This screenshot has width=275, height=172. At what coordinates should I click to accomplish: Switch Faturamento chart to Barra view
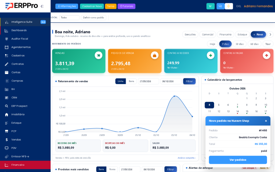[x=131, y=81]
